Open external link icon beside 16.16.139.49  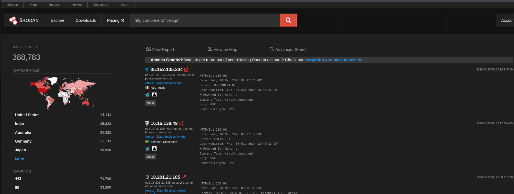(x=181, y=124)
